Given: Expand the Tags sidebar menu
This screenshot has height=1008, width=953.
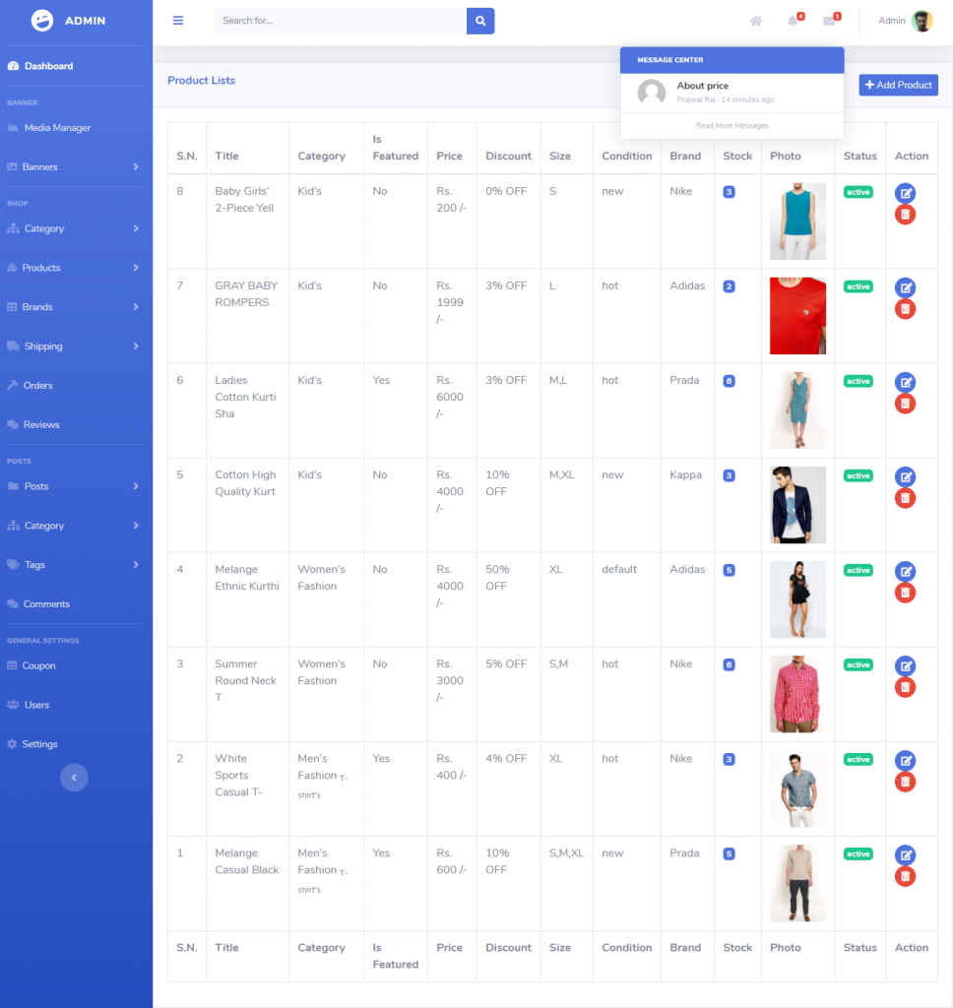Looking at the screenshot, I should point(74,564).
